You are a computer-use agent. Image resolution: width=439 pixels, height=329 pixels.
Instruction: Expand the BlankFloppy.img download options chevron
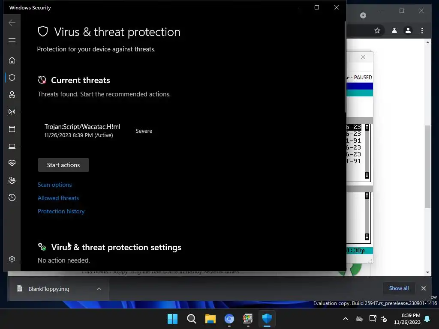point(99,289)
